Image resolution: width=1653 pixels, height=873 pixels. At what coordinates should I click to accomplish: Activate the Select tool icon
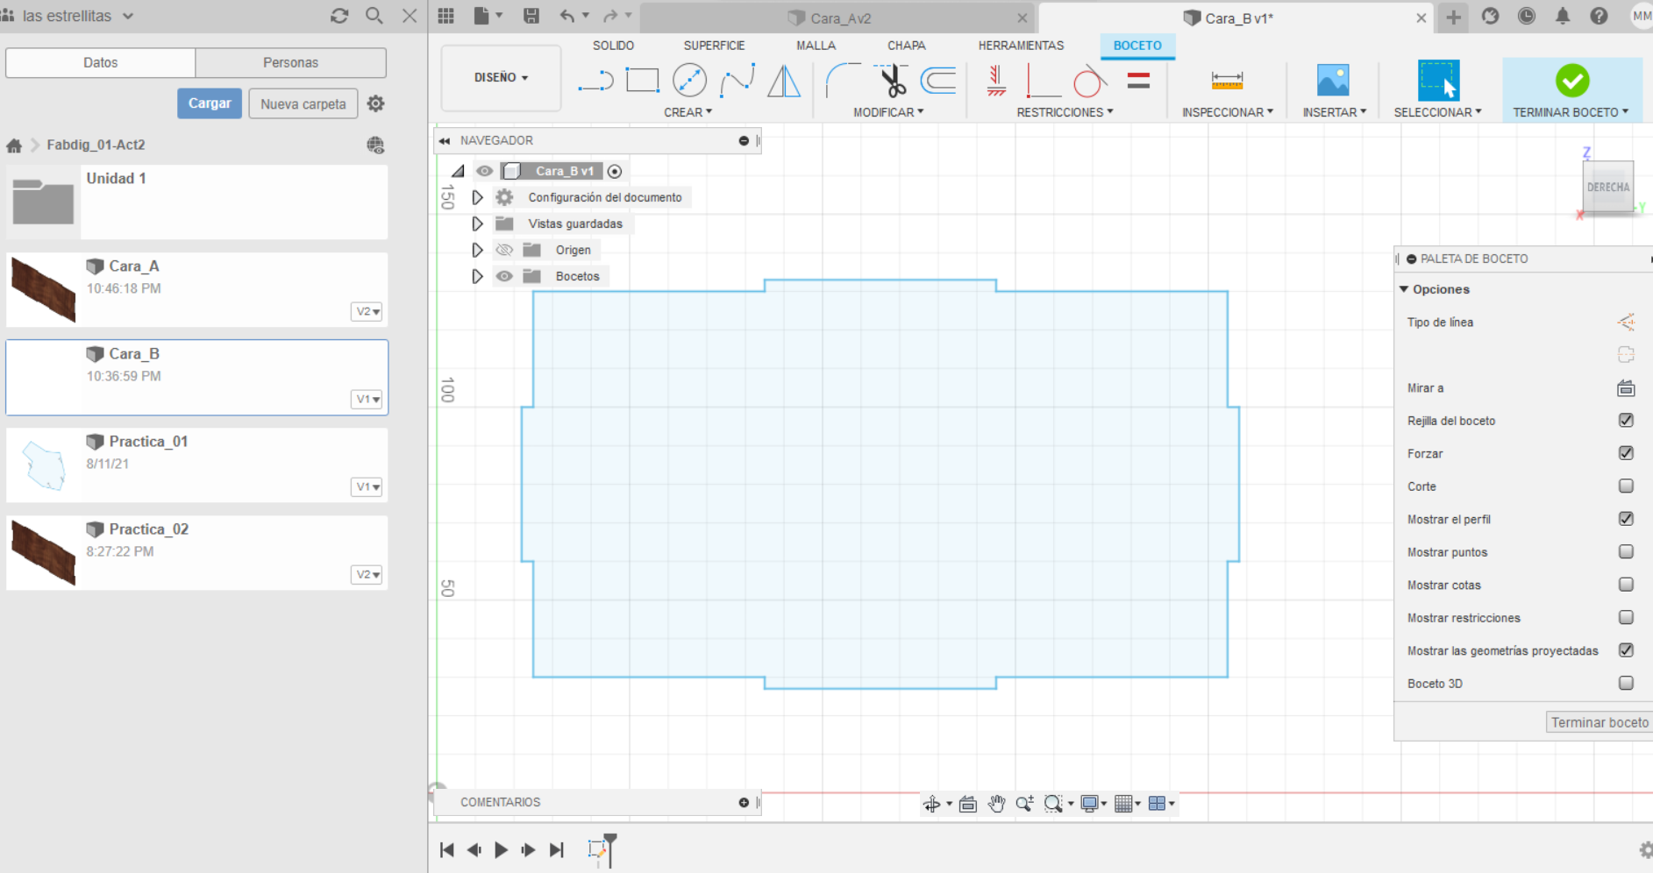coord(1438,81)
